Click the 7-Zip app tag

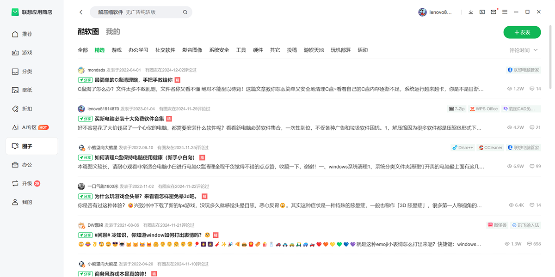tap(457, 109)
